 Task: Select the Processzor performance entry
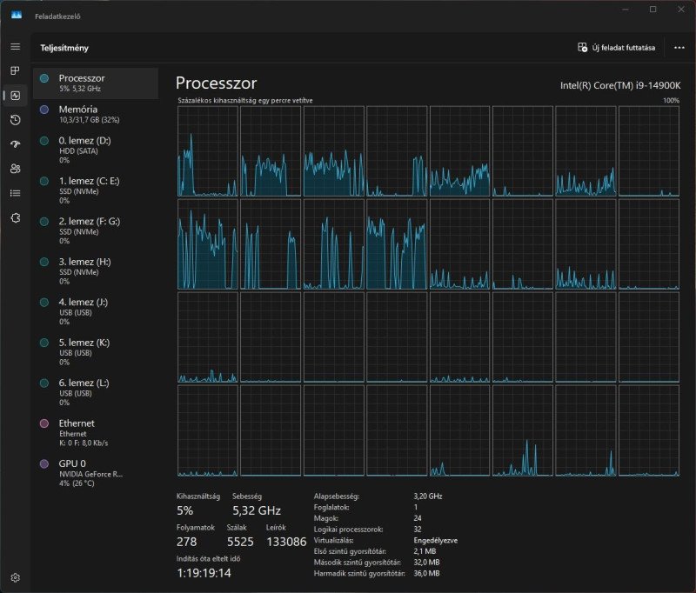96,83
